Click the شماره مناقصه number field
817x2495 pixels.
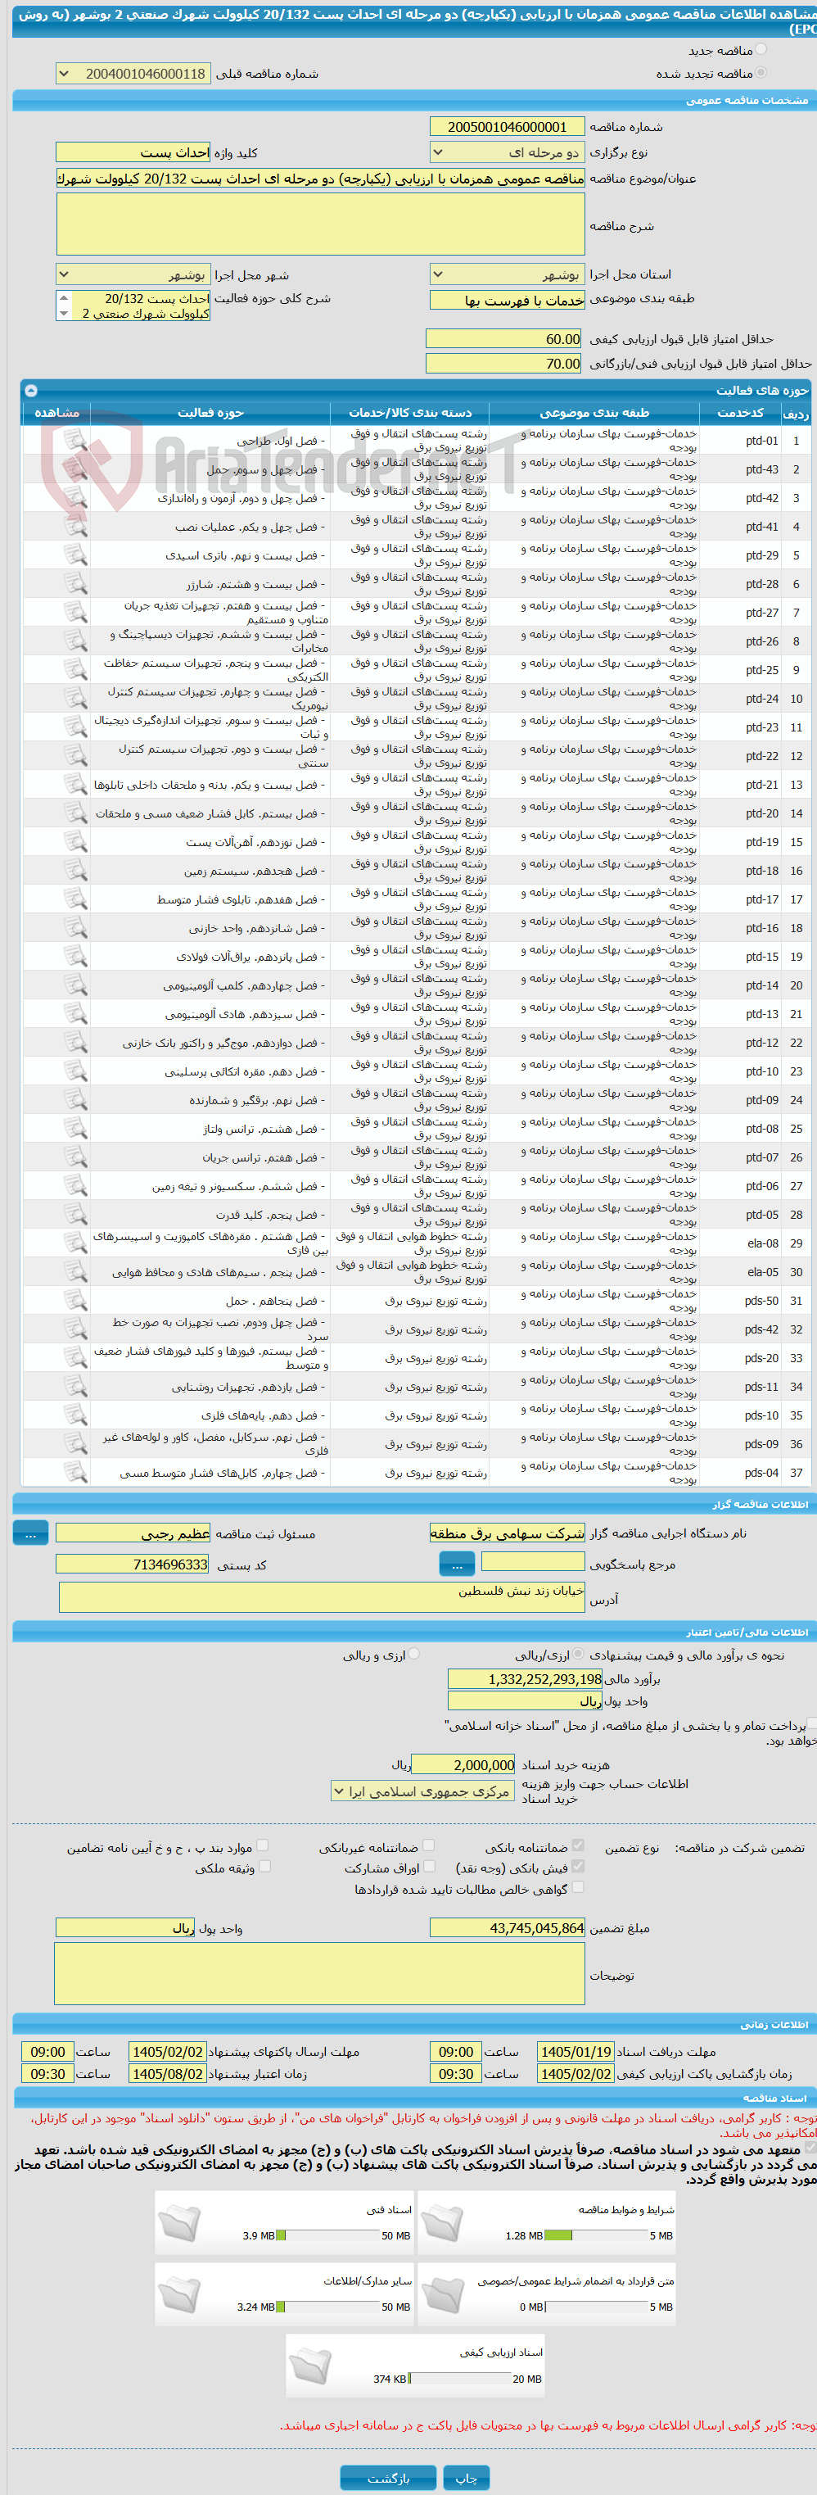tap(506, 126)
